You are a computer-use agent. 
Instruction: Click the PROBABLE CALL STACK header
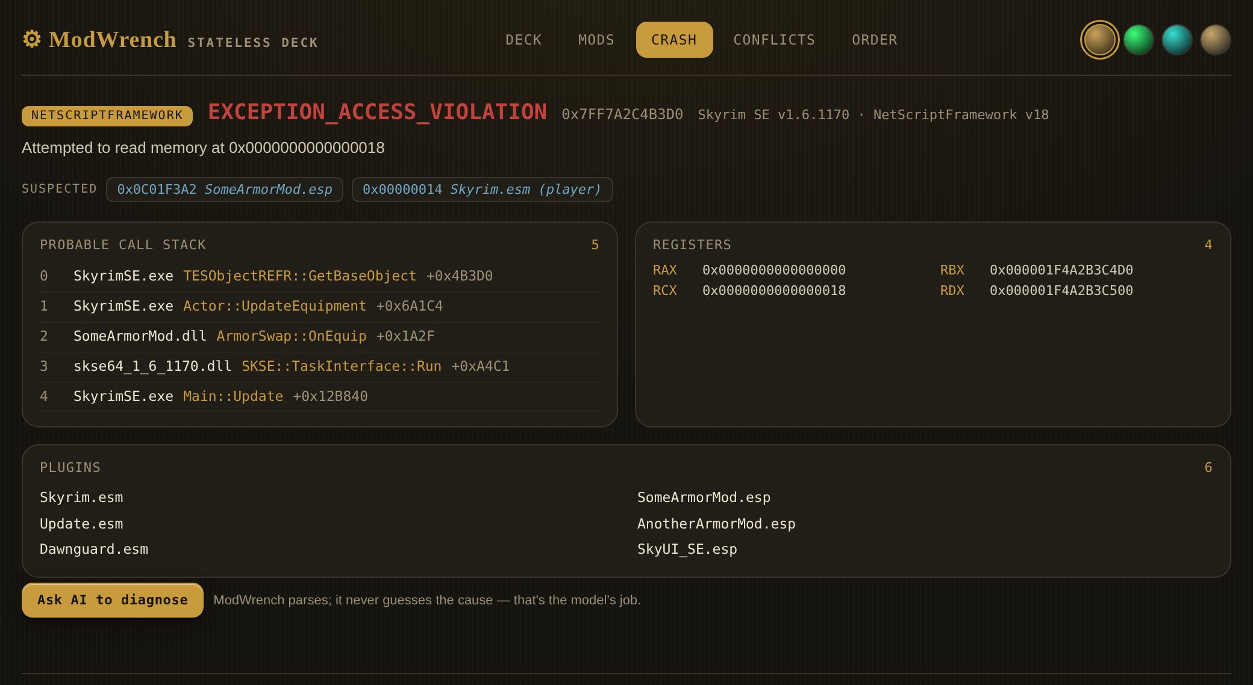point(123,244)
